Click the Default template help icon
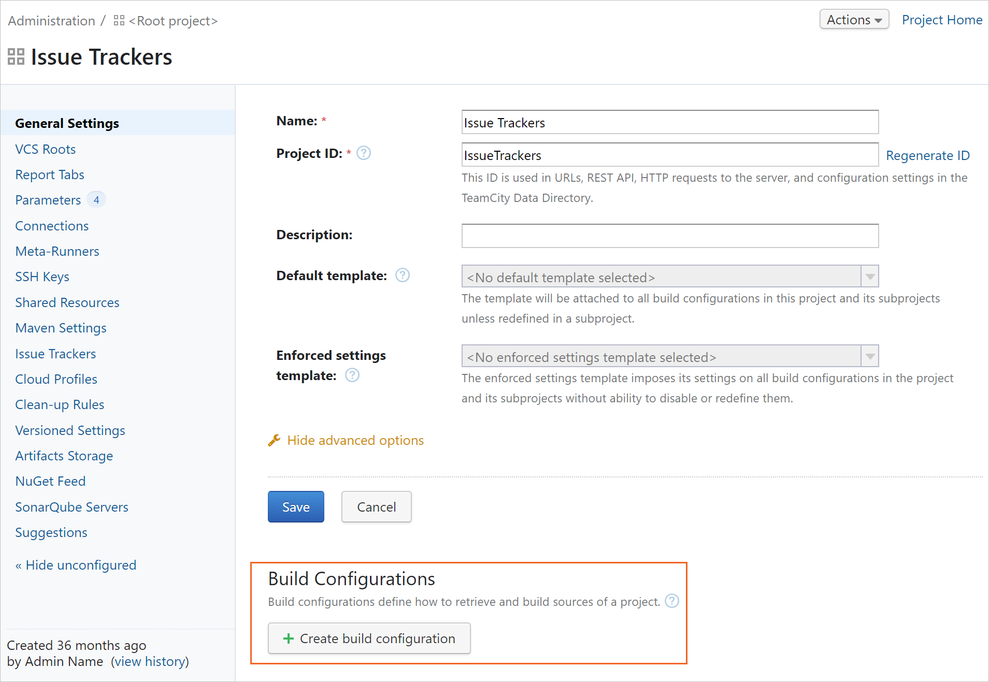Screen dimensions: 989x682 (x=403, y=275)
